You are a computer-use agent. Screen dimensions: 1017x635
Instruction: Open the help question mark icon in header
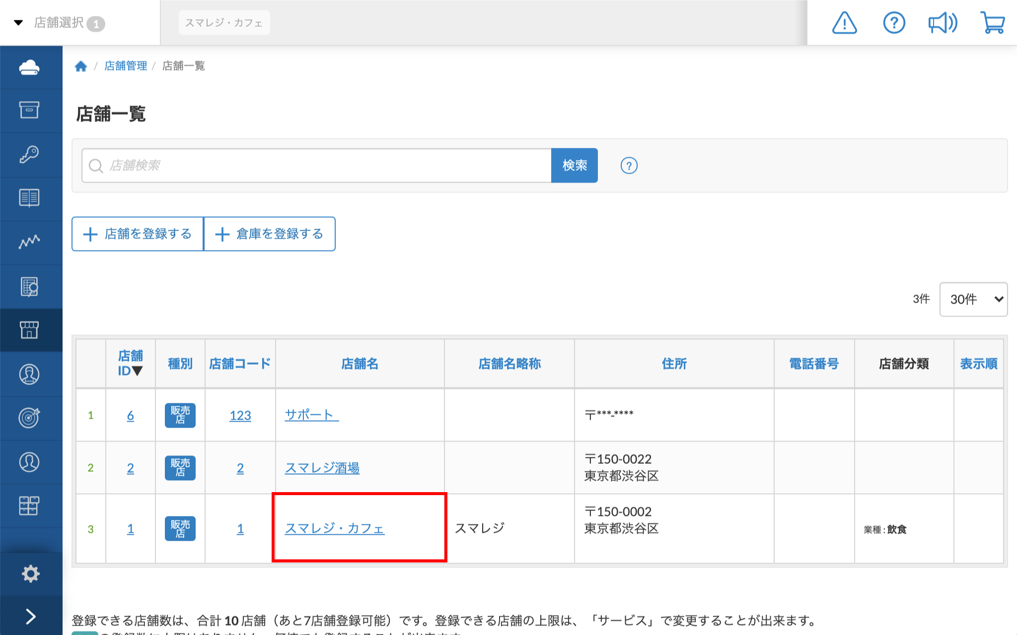pos(894,23)
